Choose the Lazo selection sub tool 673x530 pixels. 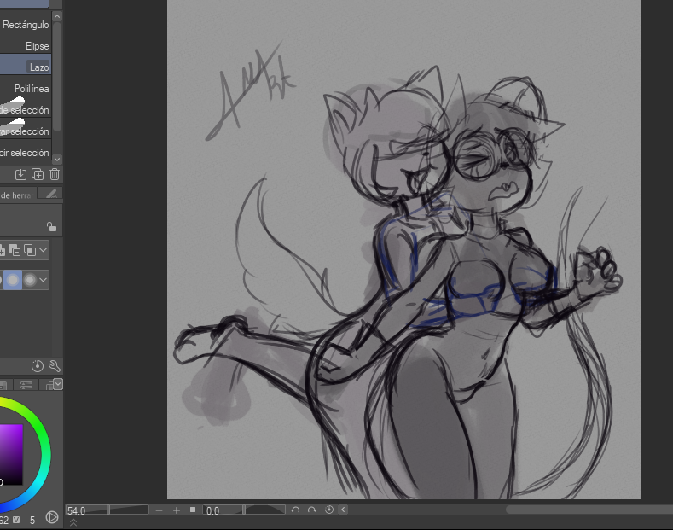tap(26, 67)
